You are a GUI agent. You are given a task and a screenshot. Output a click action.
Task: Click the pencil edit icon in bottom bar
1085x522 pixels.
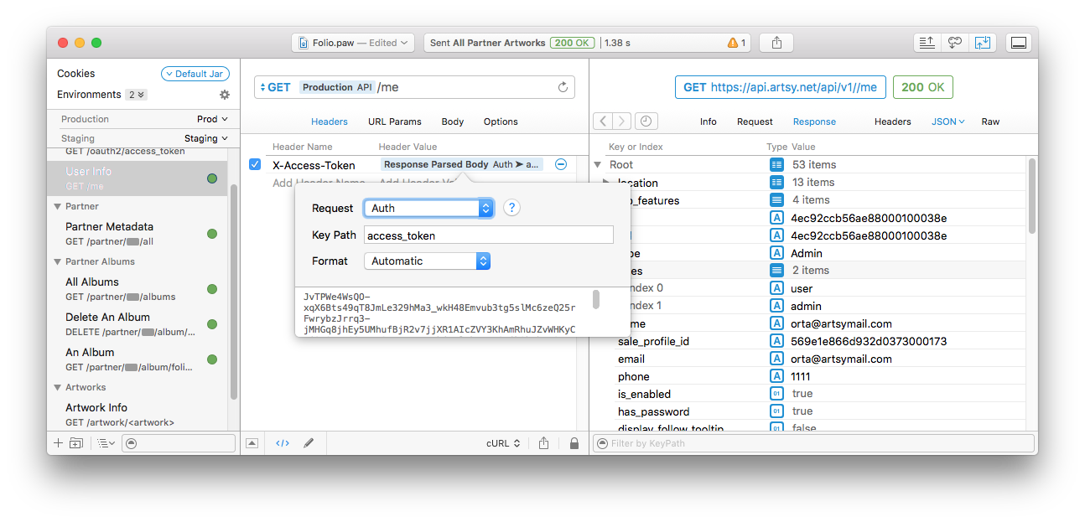pyautogui.click(x=309, y=443)
